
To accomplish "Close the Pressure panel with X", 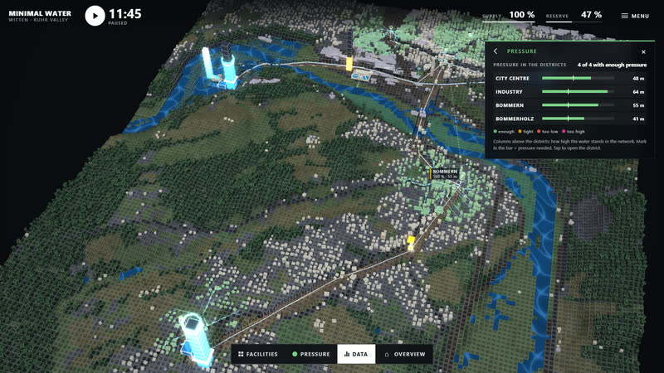I will tap(643, 51).
